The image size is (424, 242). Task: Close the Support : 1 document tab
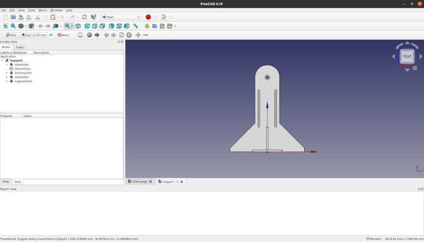(x=181, y=181)
